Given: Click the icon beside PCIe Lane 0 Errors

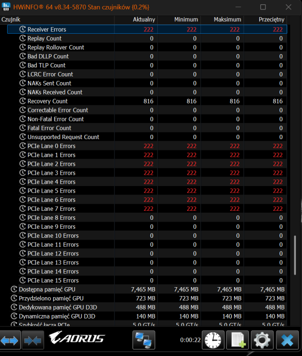Looking at the screenshot, I should coord(22,146).
